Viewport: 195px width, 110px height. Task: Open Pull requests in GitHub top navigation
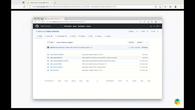click(68, 26)
